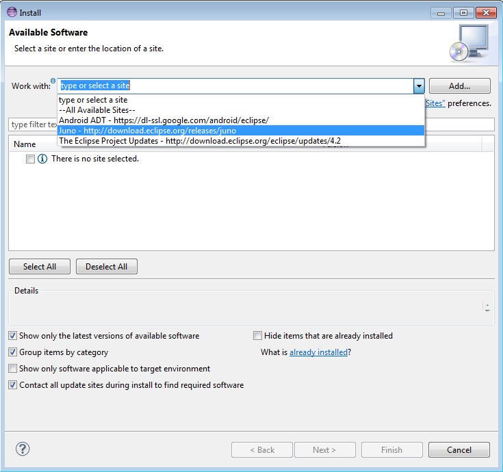Open the Sites preferences link
The width and height of the screenshot is (503, 472).
pyautogui.click(x=435, y=103)
